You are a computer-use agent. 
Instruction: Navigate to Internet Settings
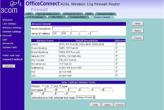(x=12, y=32)
